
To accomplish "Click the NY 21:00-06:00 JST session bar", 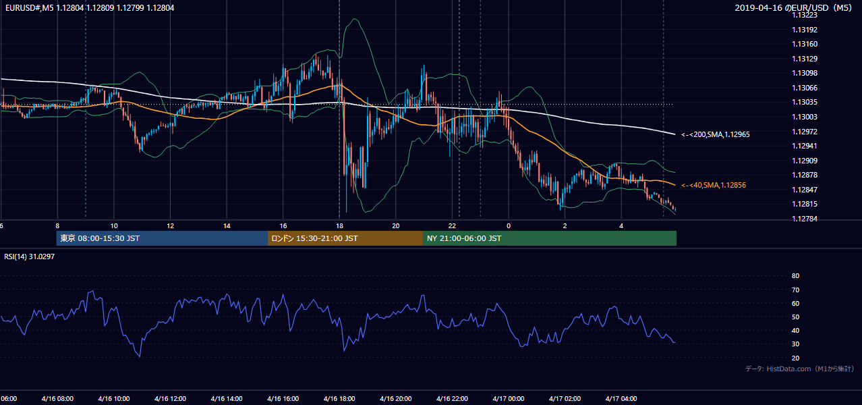I will pyautogui.click(x=550, y=238).
